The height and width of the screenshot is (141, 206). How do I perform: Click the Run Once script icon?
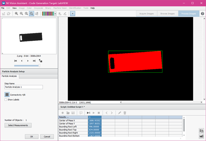[x=88, y=113]
